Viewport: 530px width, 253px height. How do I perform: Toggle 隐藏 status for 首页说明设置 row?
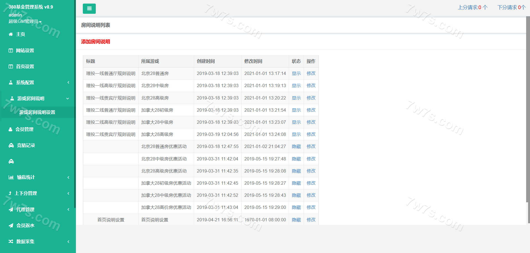click(296, 220)
